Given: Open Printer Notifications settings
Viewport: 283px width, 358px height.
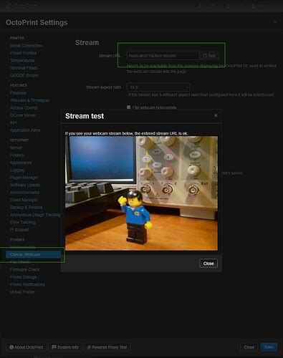Looking at the screenshot, I should click(27, 284).
